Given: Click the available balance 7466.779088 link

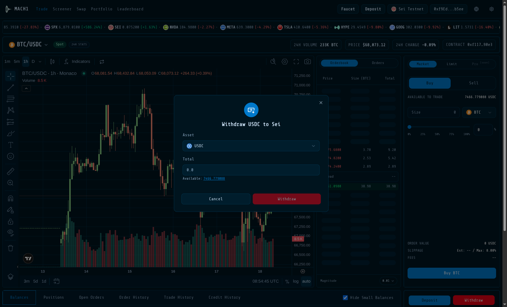Looking at the screenshot, I should 214,178.
